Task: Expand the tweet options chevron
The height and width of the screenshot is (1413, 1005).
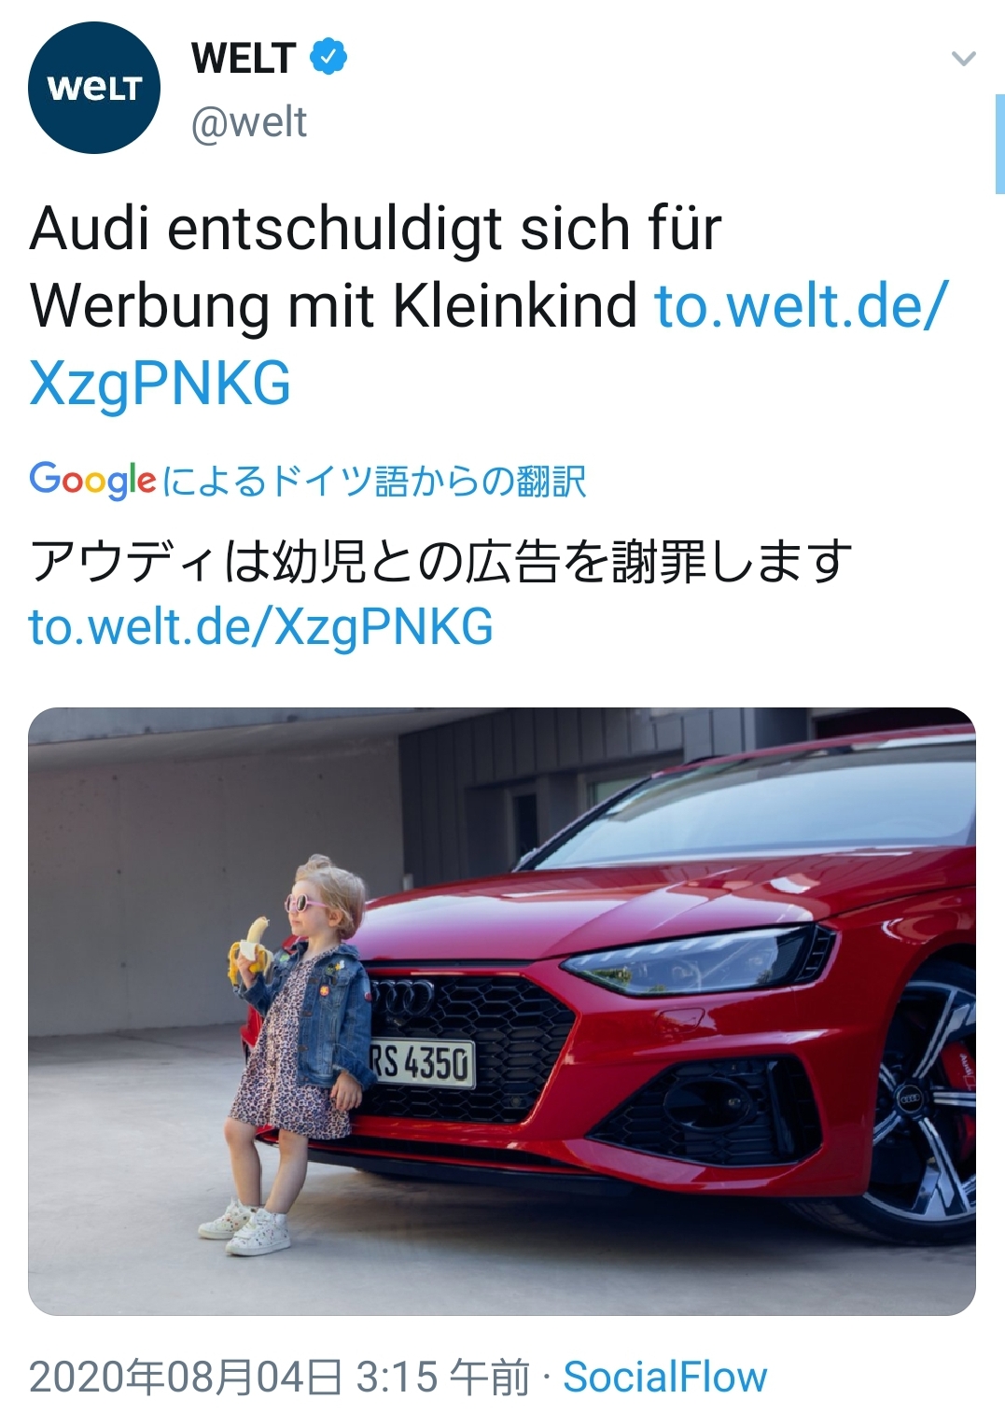Action: [x=963, y=59]
